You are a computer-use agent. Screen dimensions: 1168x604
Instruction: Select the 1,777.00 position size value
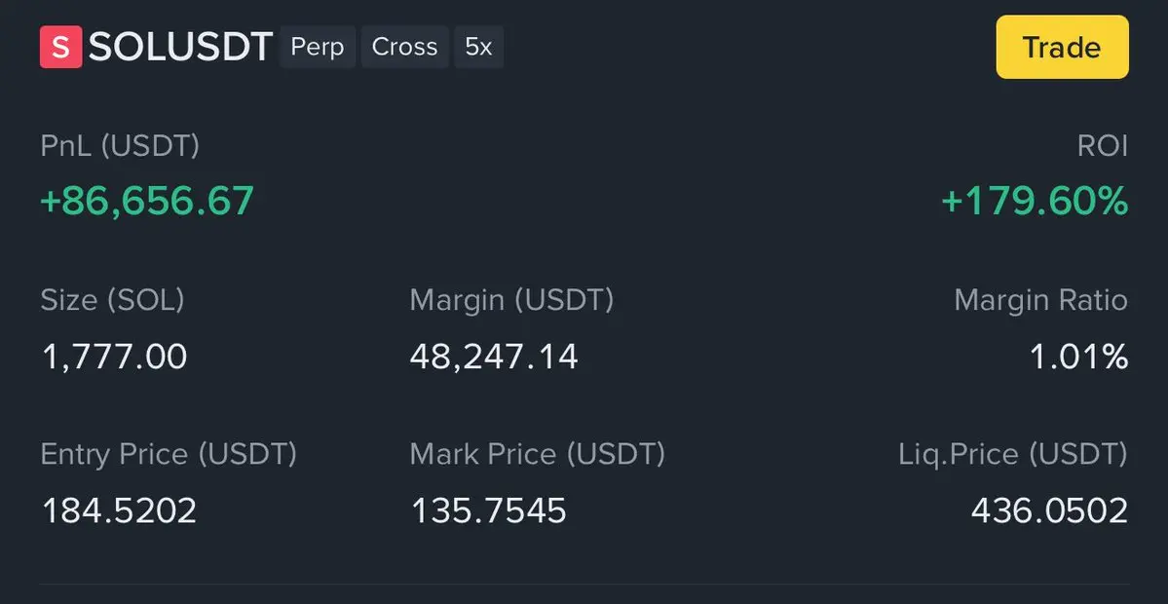114,357
